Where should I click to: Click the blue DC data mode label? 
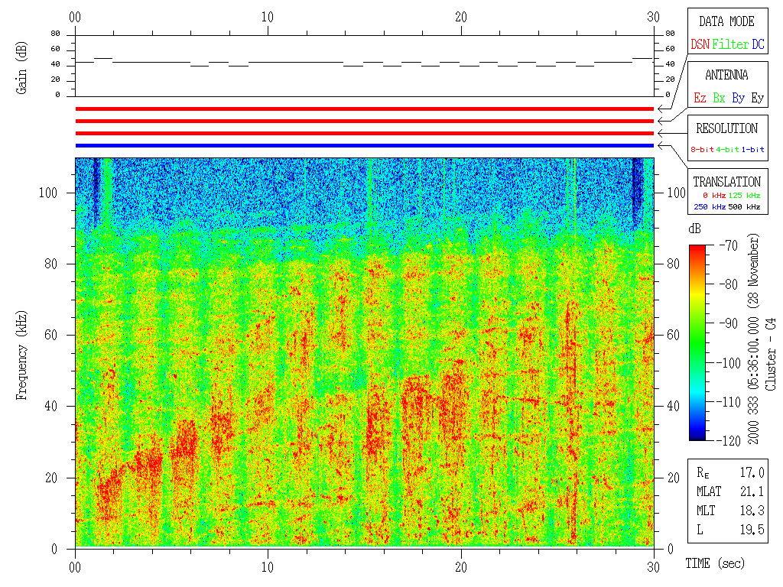[758, 45]
